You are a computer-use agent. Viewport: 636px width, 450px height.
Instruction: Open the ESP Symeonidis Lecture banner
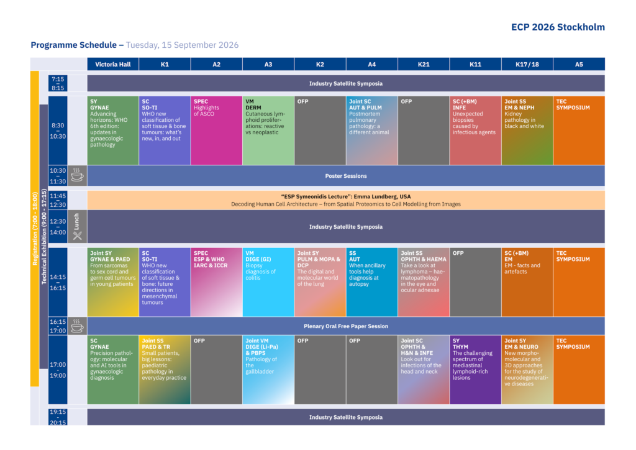345,200
